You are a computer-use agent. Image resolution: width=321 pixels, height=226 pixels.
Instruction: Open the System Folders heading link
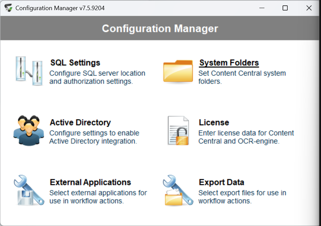click(229, 63)
